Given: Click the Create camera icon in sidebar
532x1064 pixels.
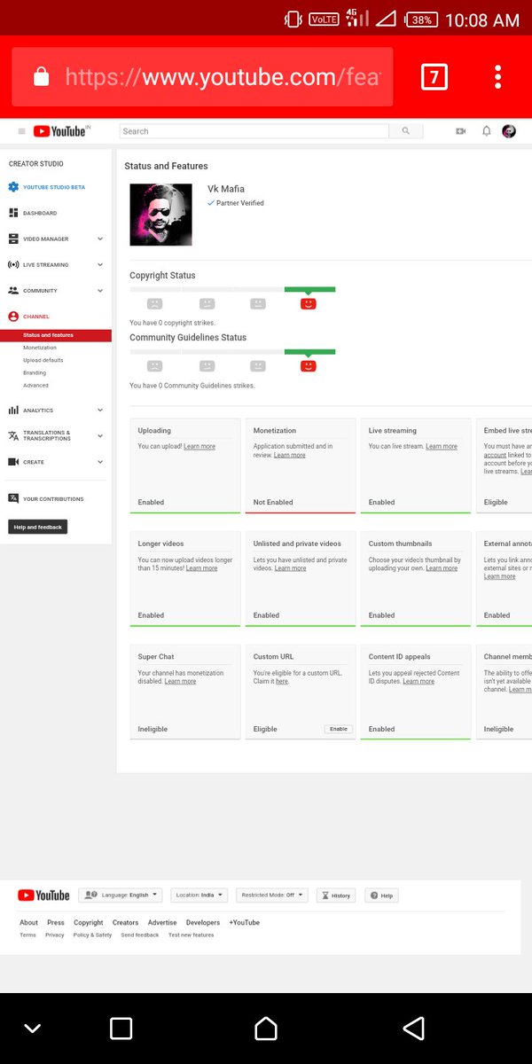Looking at the screenshot, I should pos(13,462).
